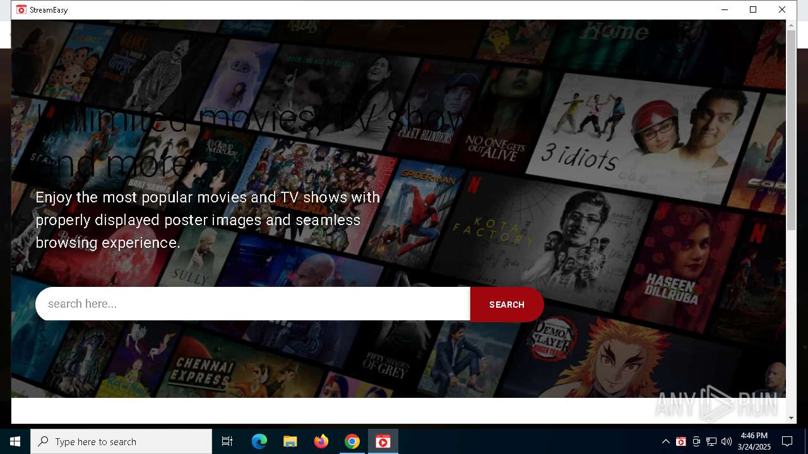Open File Explorer from the taskbar

click(x=290, y=441)
